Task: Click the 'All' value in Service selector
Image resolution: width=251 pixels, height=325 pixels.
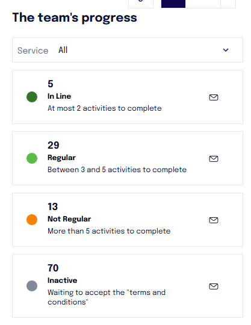Action: coord(63,50)
